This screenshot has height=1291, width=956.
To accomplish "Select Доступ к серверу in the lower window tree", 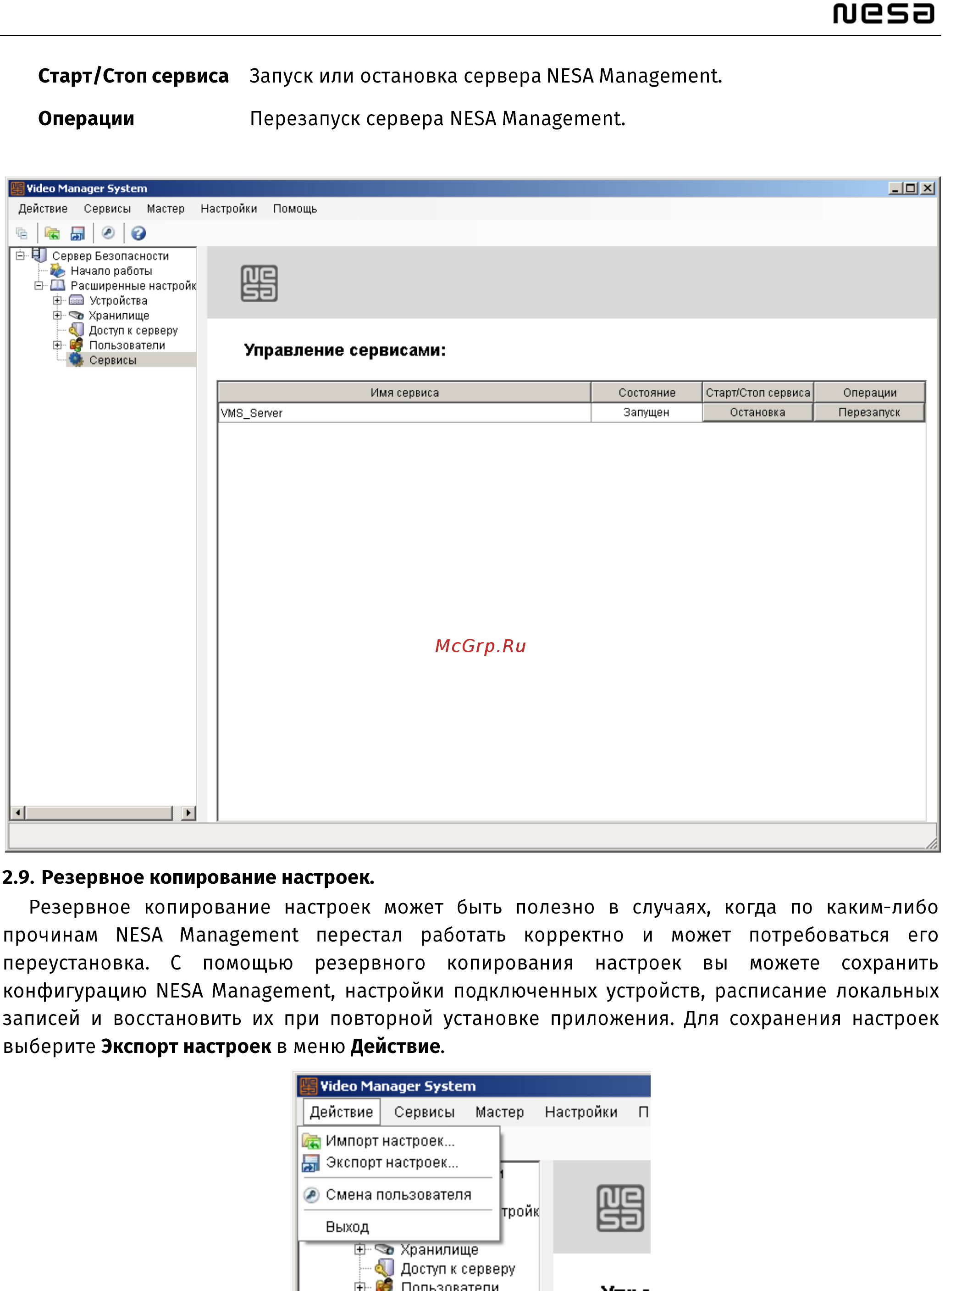I will (x=458, y=1269).
